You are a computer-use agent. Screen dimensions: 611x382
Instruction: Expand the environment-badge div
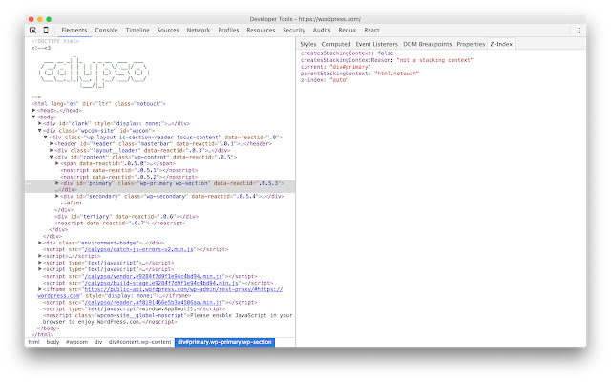(x=40, y=243)
